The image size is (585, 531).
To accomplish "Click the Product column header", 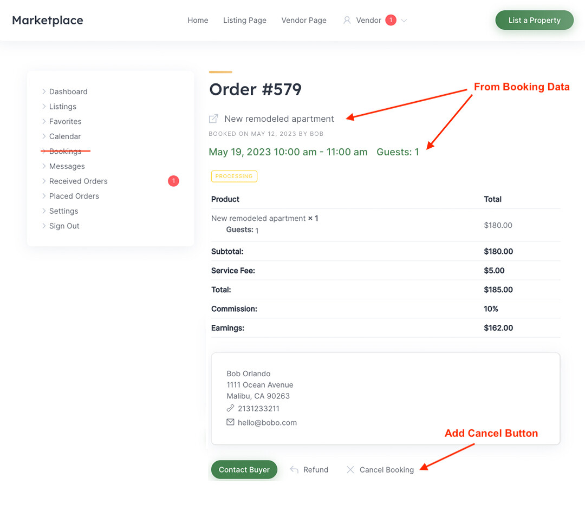I will click(225, 199).
